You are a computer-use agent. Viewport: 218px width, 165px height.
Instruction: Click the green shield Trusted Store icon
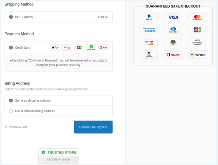click(43, 152)
